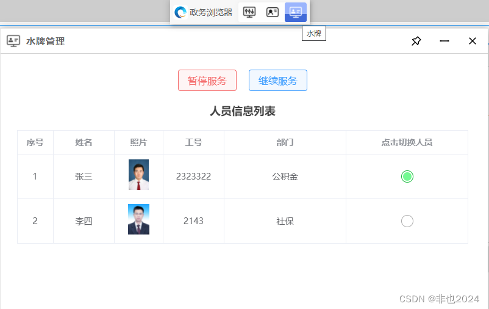Click the monitor sliders icon in top toolbar
This screenshot has height=309, width=489.
point(249,12)
